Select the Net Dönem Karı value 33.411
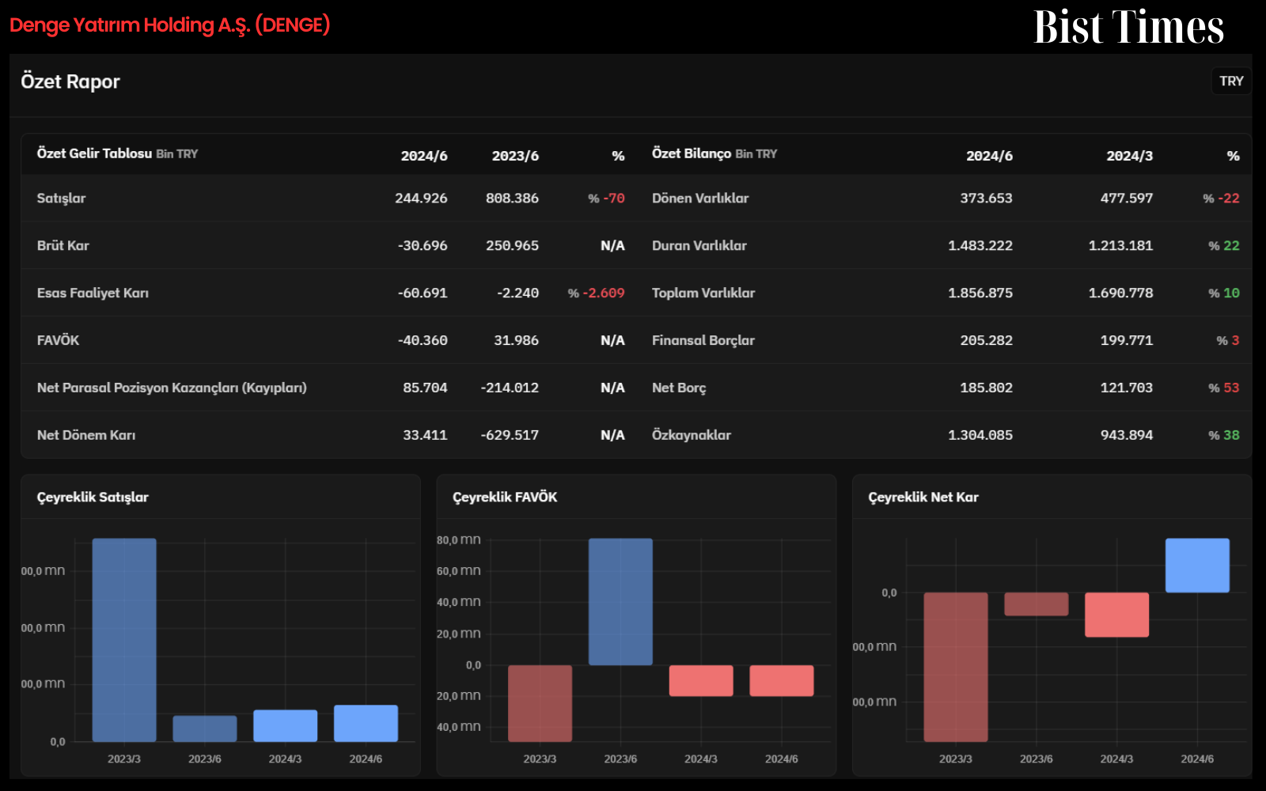The width and height of the screenshot is (1266, 791). point(425,435)
